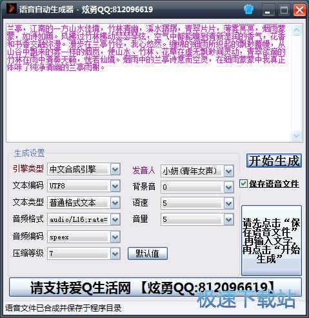Click the text area scroll down arrow
309x318 pixels.
(297, 135)
